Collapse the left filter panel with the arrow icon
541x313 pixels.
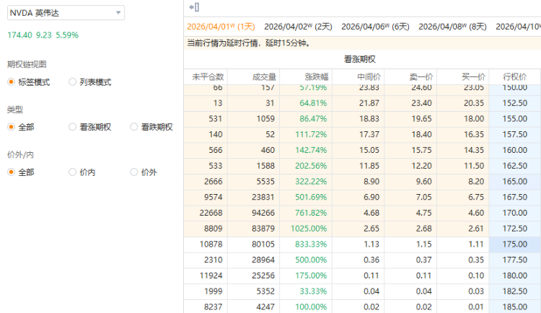(x=193, y=7)
